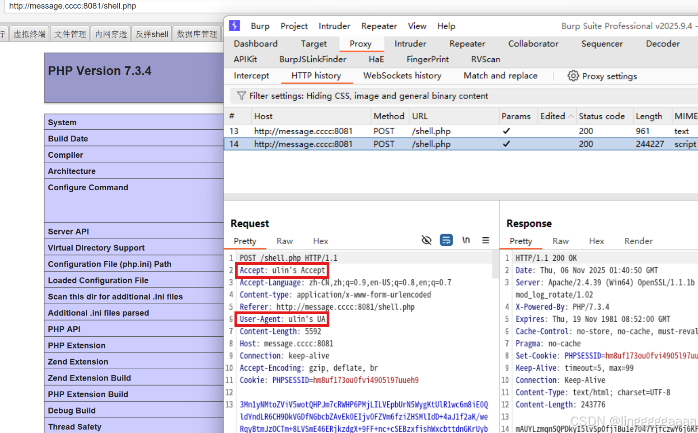Open the Burp menu
Image resolution: width=698 pixels, height=433 pixels.
pos(260,26)
